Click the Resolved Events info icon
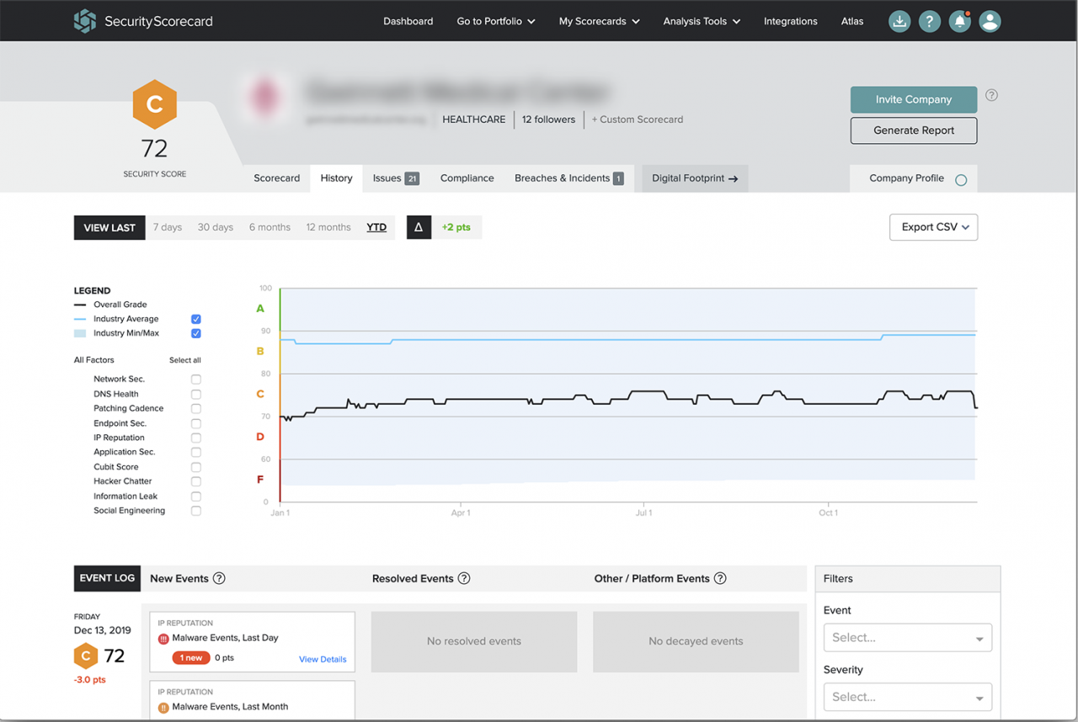Screen dimensions: 1078x722 464,578
